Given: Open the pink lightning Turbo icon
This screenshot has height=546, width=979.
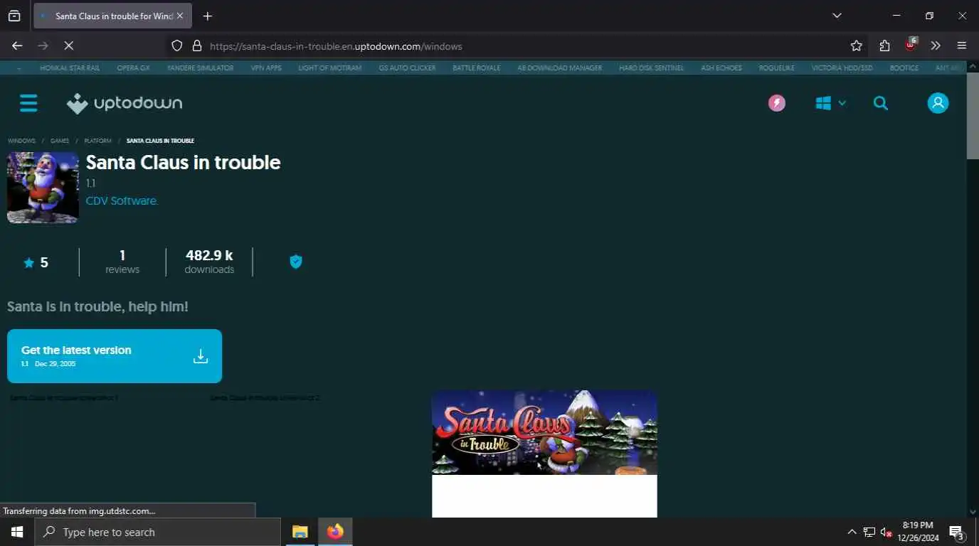Looking at the screenshot, I should click(777, 103).
